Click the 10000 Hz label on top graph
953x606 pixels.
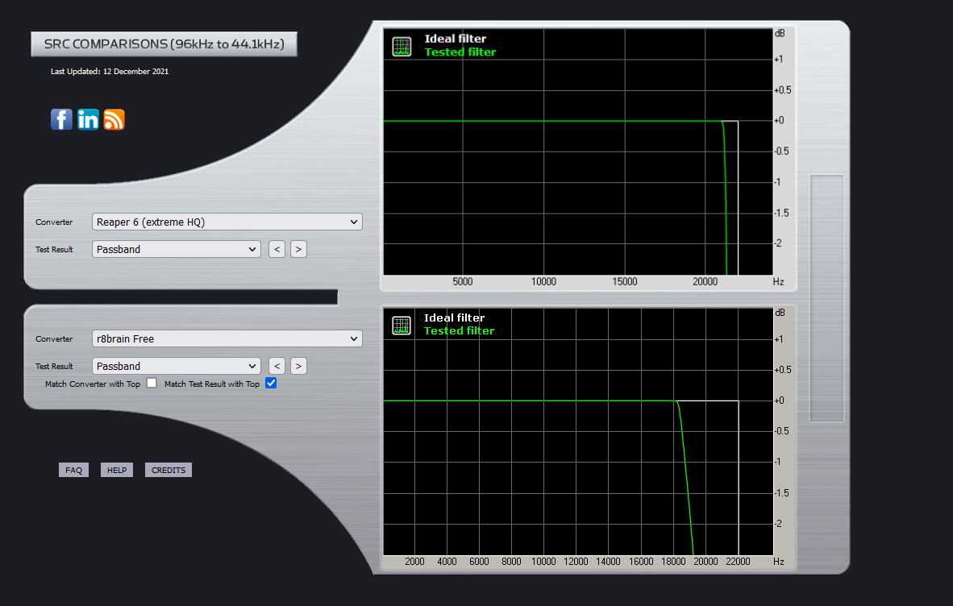click(543, 282)
